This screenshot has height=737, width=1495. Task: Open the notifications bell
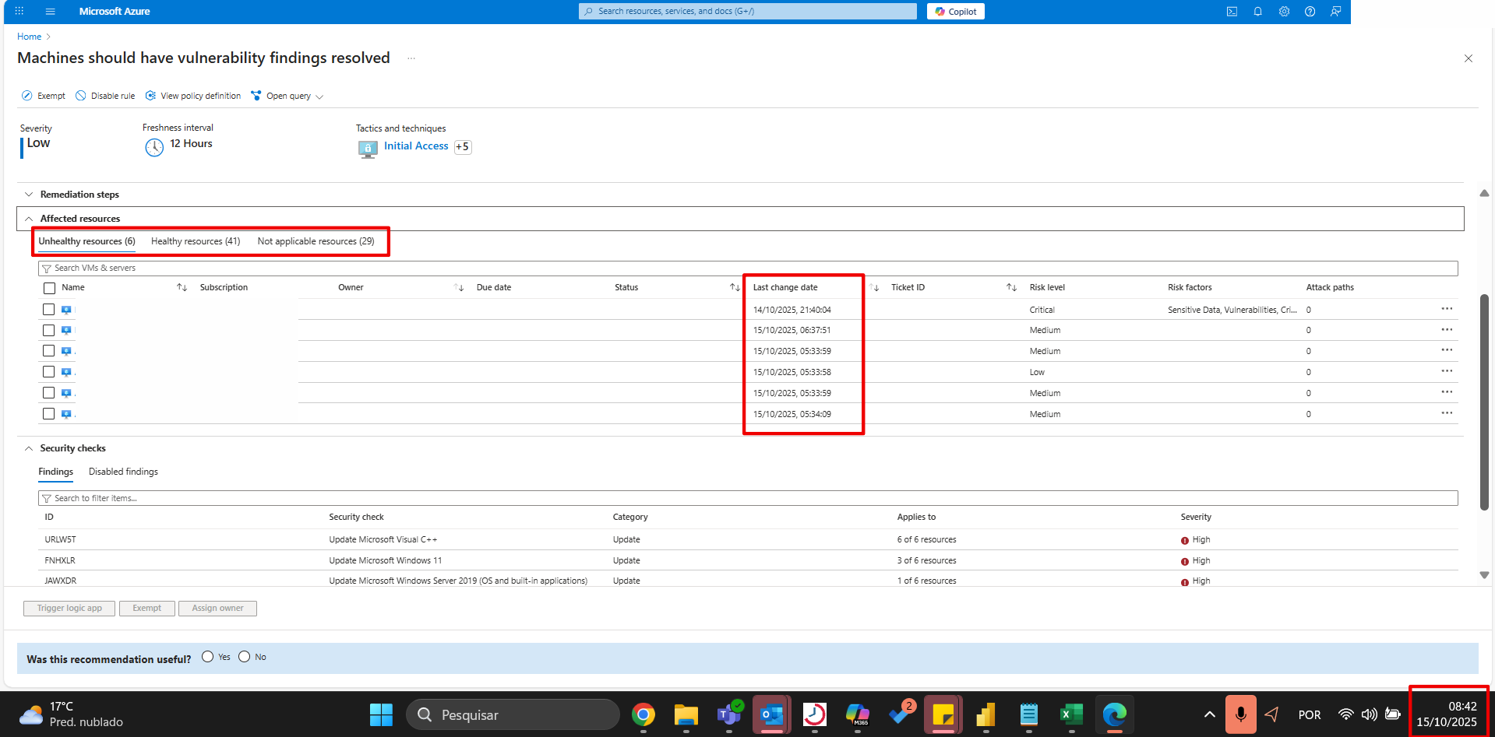(1257, 11)
